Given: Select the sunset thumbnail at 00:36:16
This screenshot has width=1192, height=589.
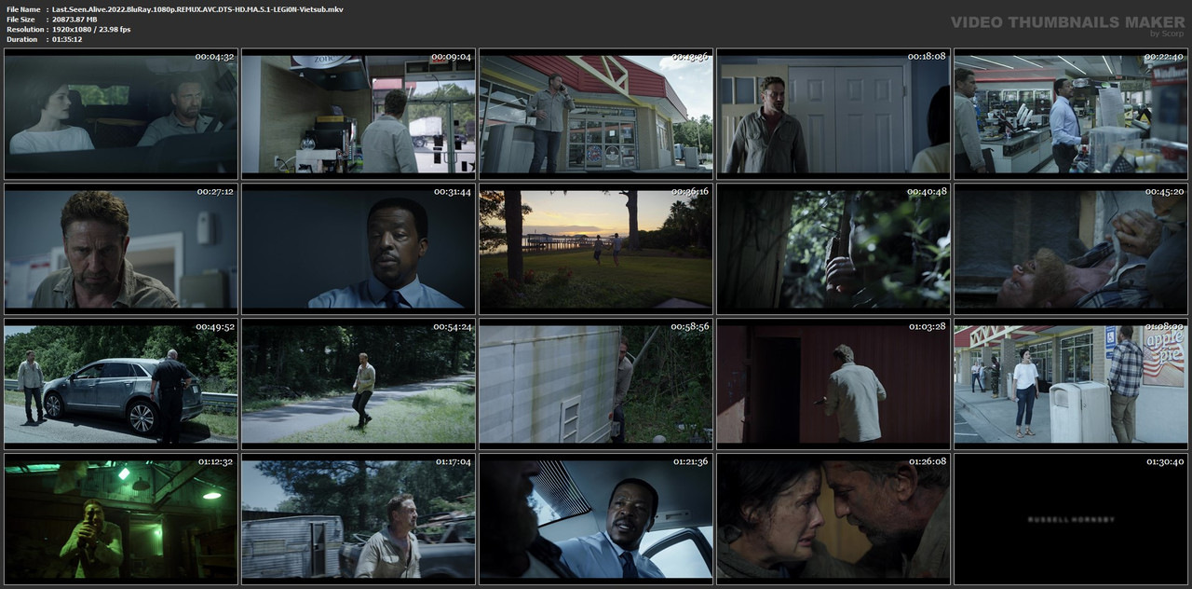Looking at the screenshot, I should coord(596,249).
